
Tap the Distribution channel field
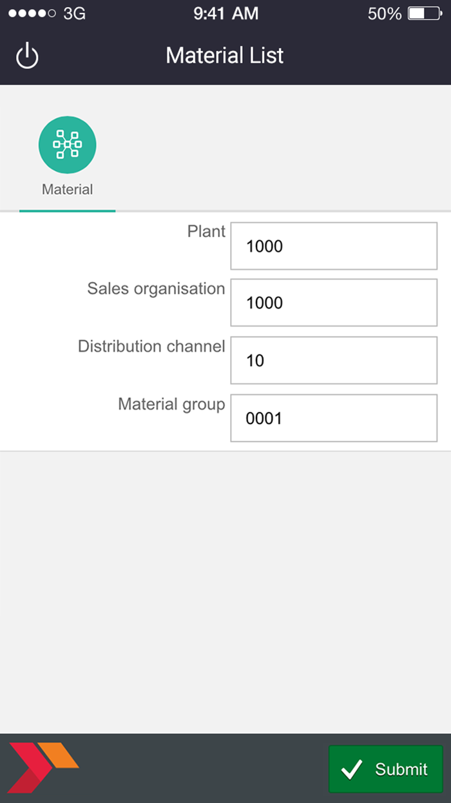tap(333, 360)
